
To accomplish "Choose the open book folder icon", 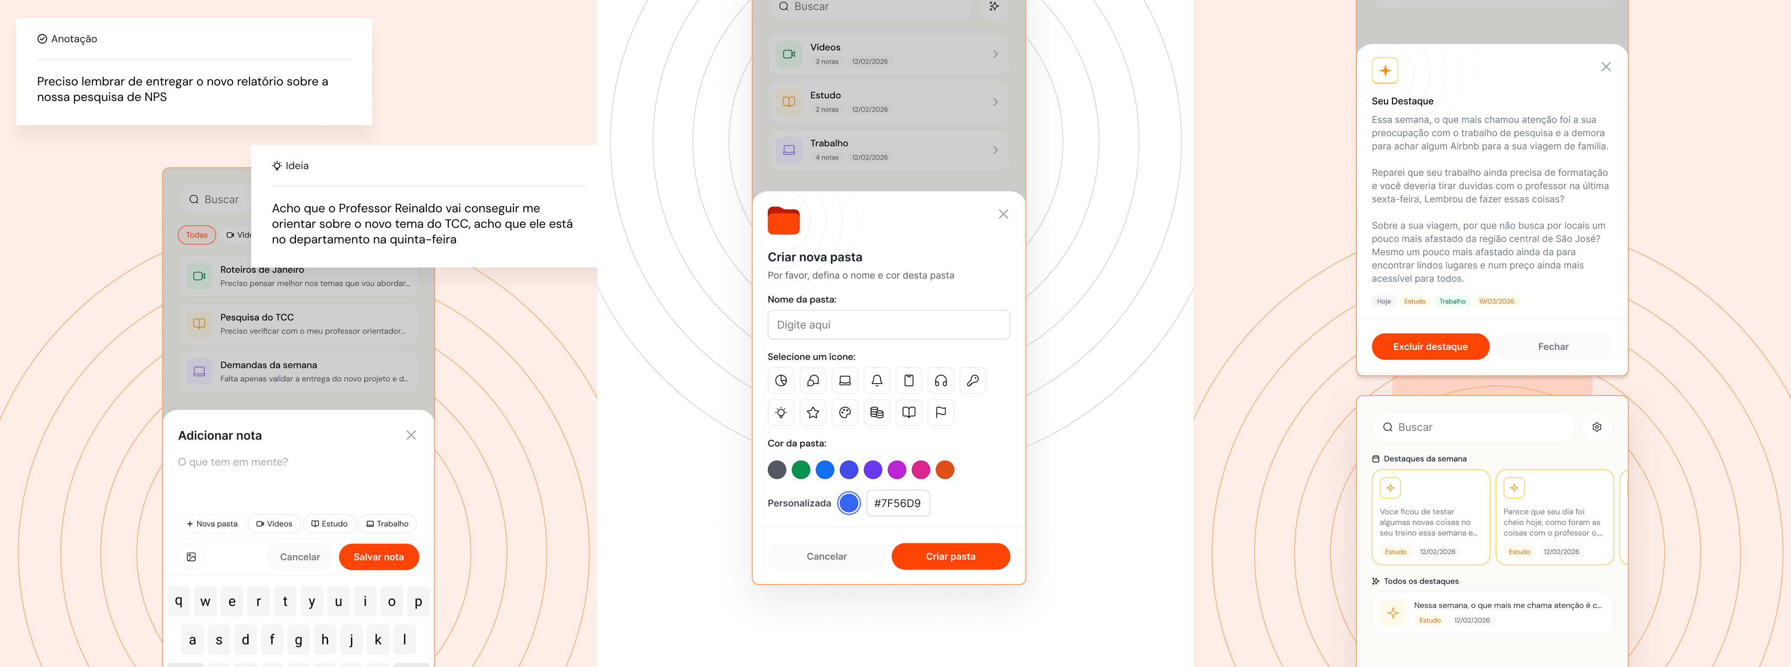I will pos(909,413).
